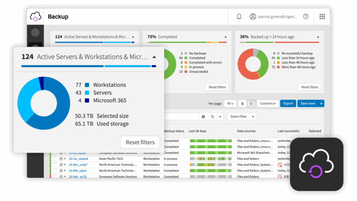Sort by the Last 28 days column header

197,131
